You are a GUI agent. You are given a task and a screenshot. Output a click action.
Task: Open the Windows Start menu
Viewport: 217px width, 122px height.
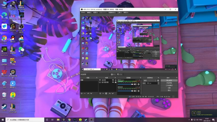(3, 120)
